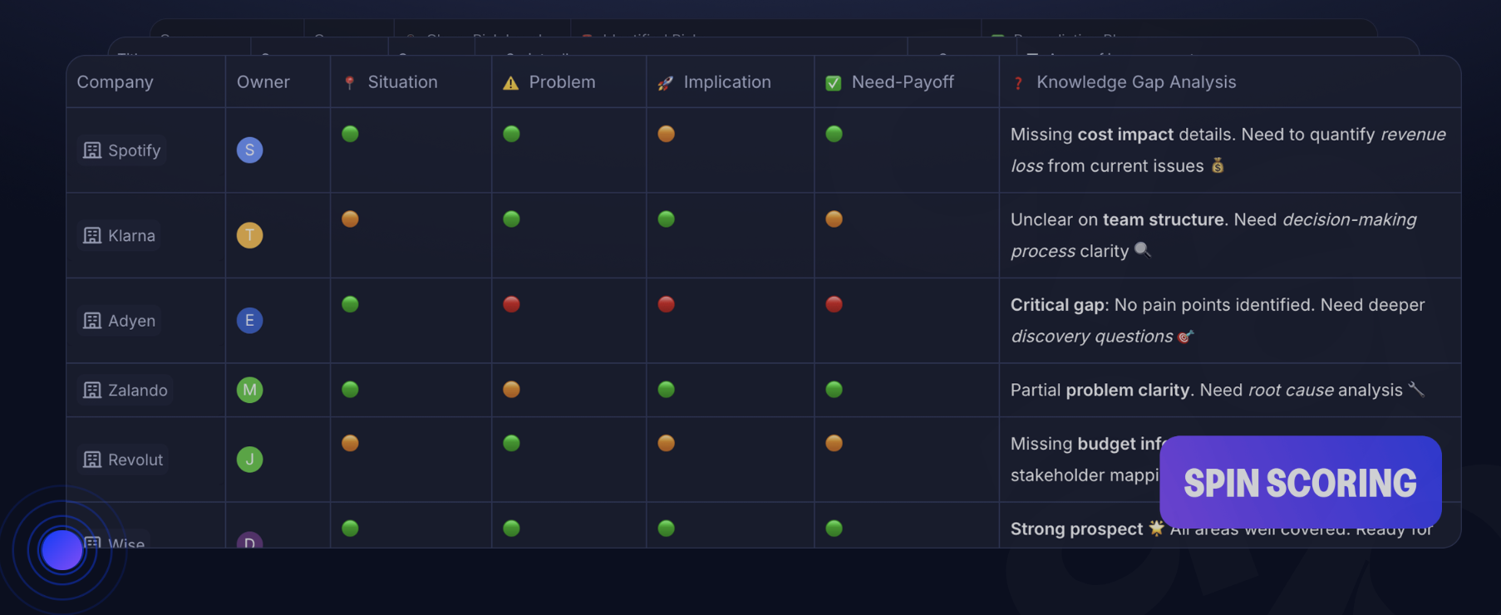Screen dimensions: 1501x615
Task: Click the rocket icon in Implication header
Action: click(665, 82)
